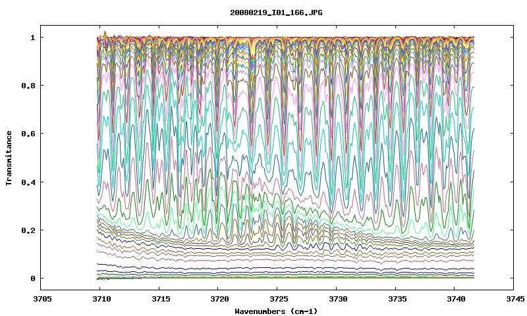Click the x-axis tick label 3720

point(220,298)
